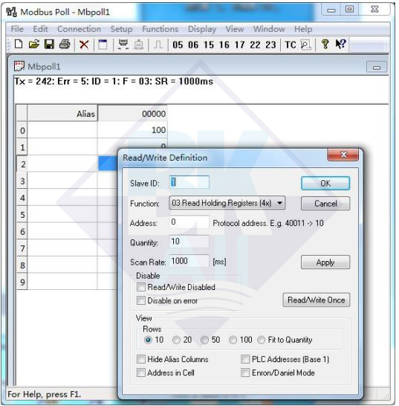Click the Quantity input field

pos(189,242)
